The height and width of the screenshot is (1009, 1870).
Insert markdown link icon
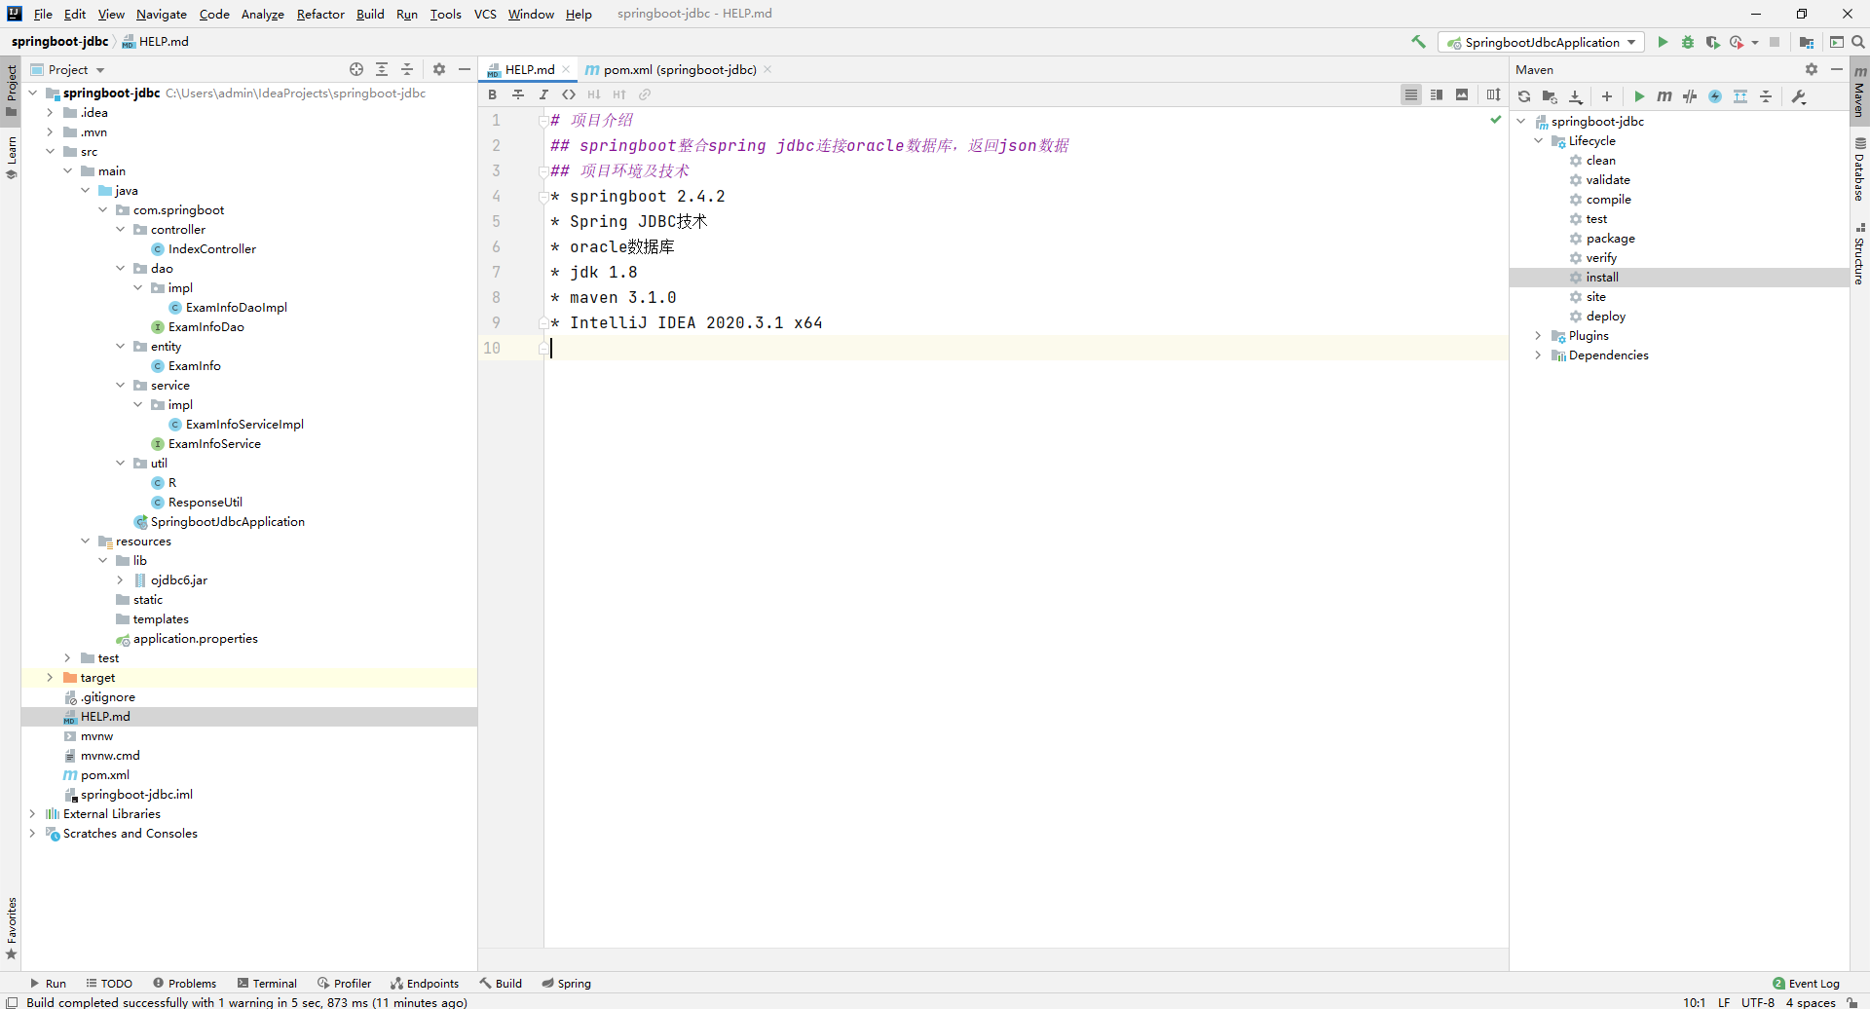(645, 94)
